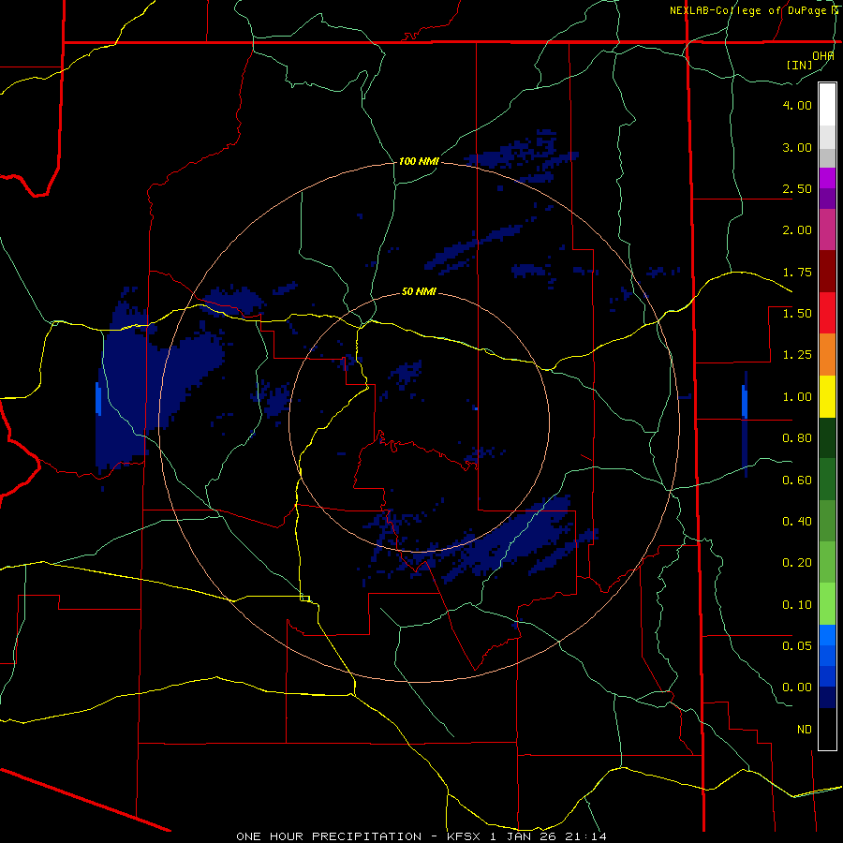Click the '[IN]' units label
The image size is (843, 843).
tap(800, 65)
